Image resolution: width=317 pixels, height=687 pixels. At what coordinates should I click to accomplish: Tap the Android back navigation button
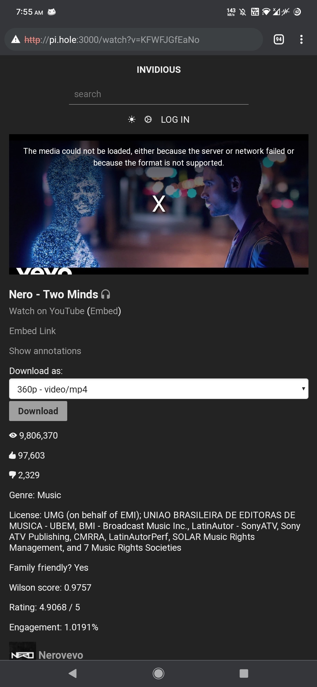click(72, 673)
